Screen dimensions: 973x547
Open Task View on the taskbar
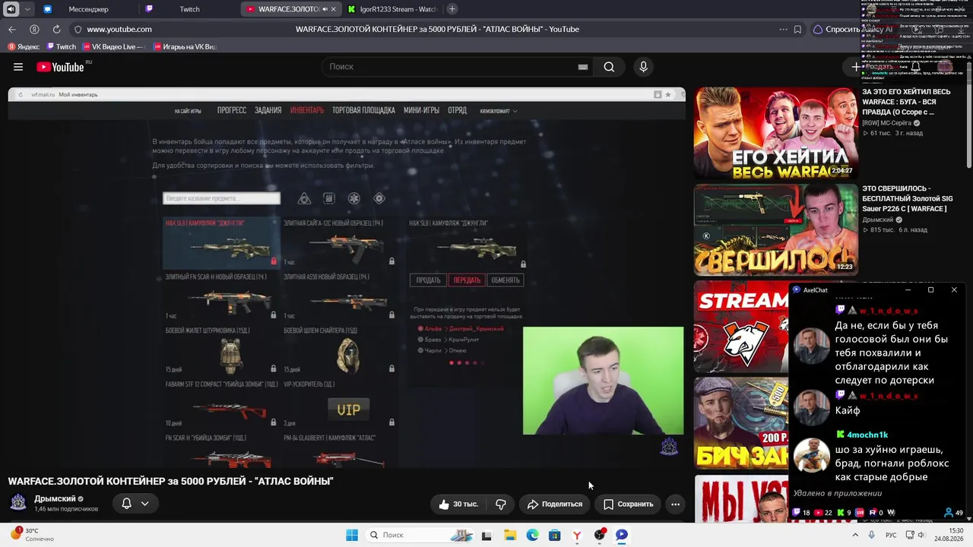(x=486, y=535)
